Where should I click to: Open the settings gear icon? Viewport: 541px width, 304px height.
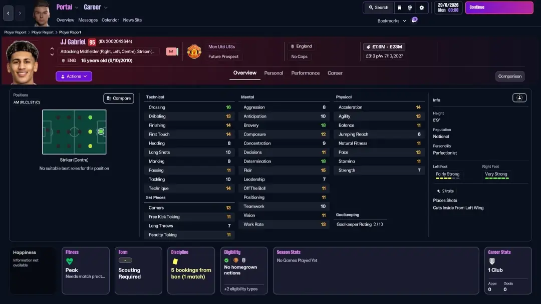point(422,7)
